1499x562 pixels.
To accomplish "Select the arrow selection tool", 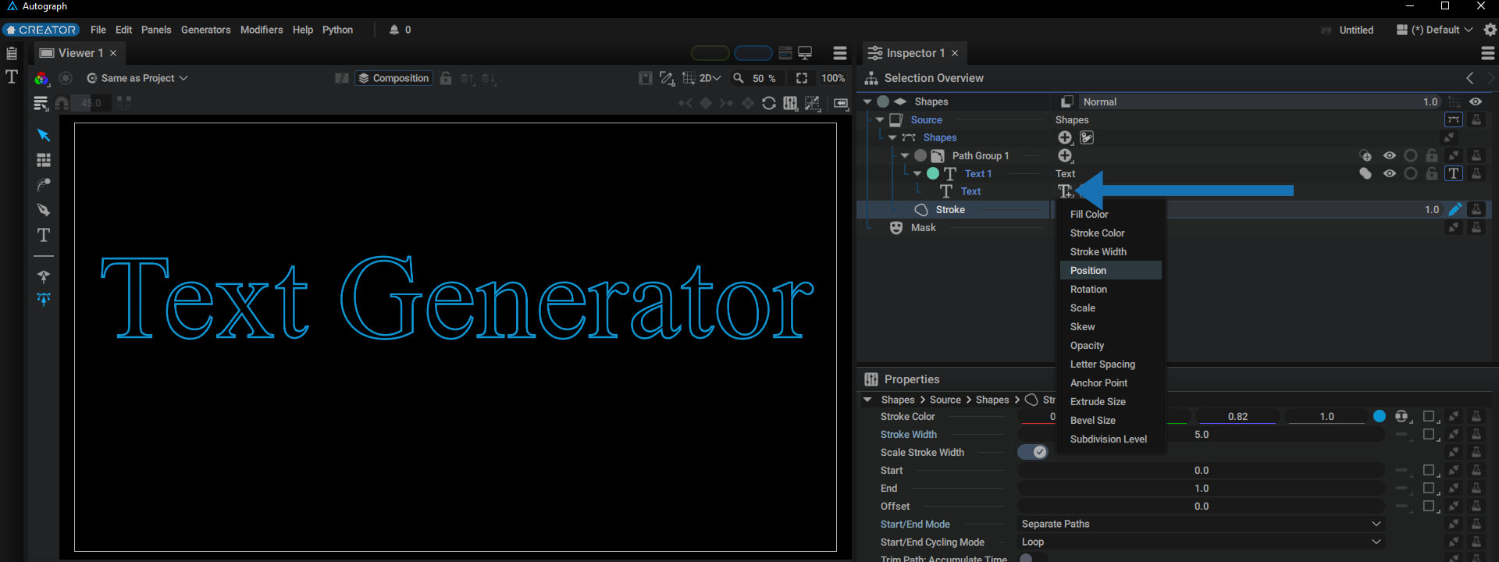I will pos(44,135).
